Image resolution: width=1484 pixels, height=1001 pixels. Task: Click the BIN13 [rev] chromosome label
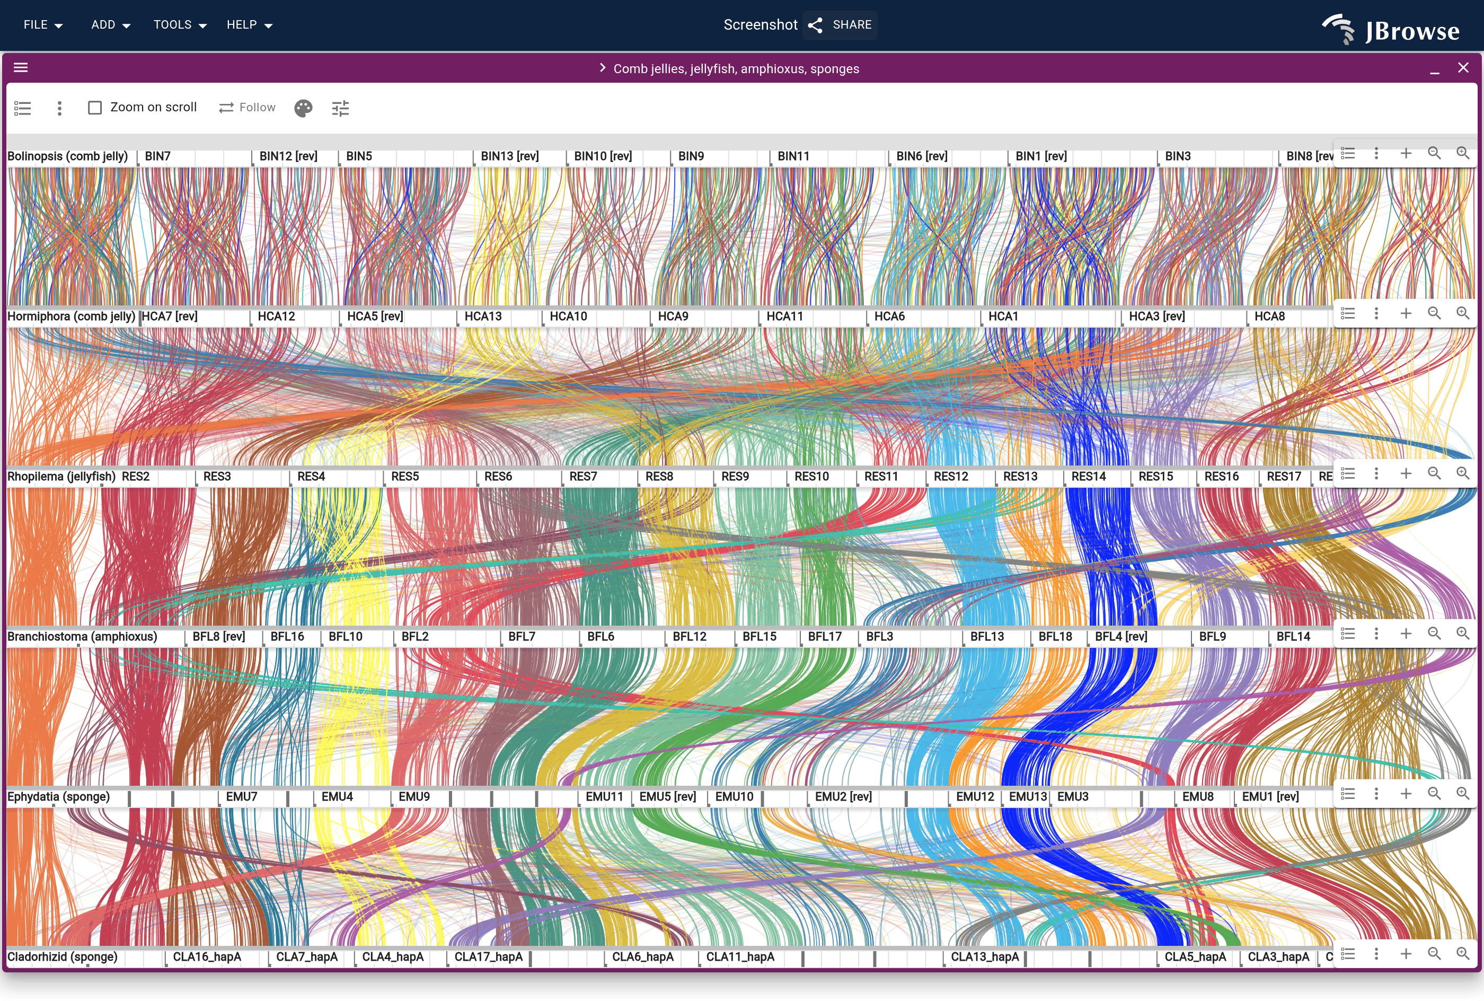[509, 156]
